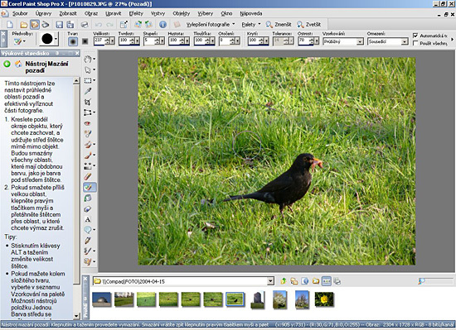Screen dimensions: 456x330
Task: Select the Eraser tool
Action: pyautogui.click(x=88, y=176)
